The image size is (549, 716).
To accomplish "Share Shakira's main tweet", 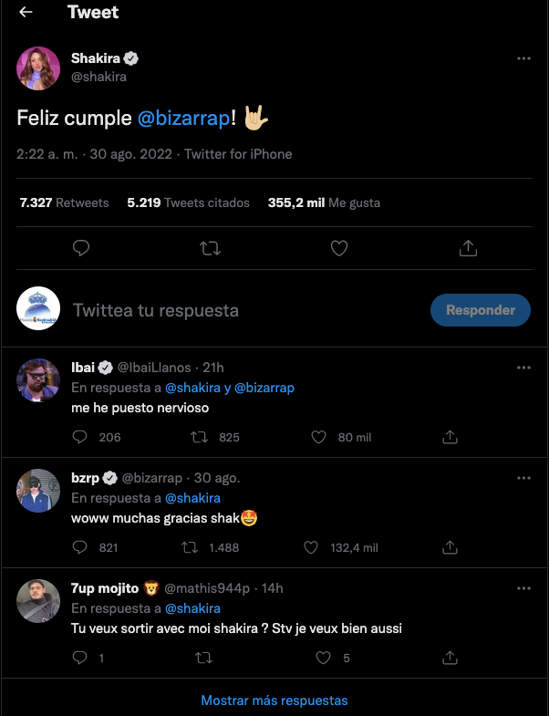I will tap(468, 247).
